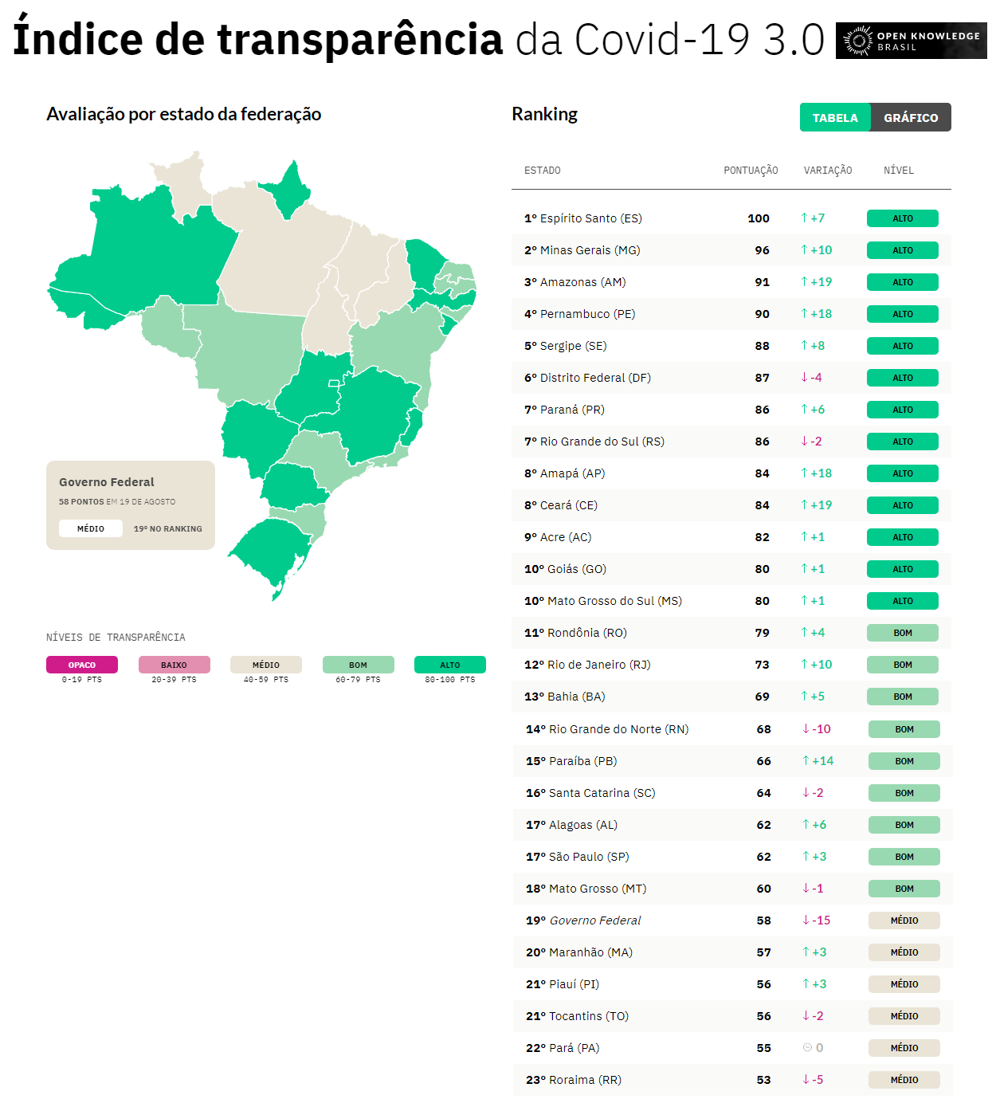This screenshot has width=996, height=1103.
Task: Switch to the Tabela view
Action: coord(835,117)
